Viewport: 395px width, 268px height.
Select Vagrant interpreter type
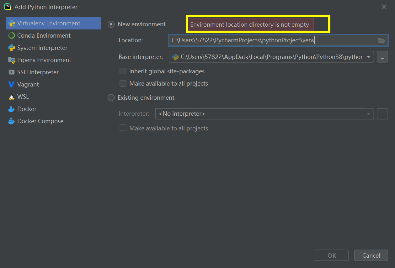tap(53, 85)
